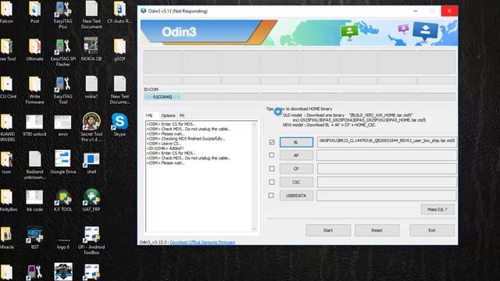Minimize the Odin3 window
This screenshot has height=281, width=500.
(x=415, y=11)
